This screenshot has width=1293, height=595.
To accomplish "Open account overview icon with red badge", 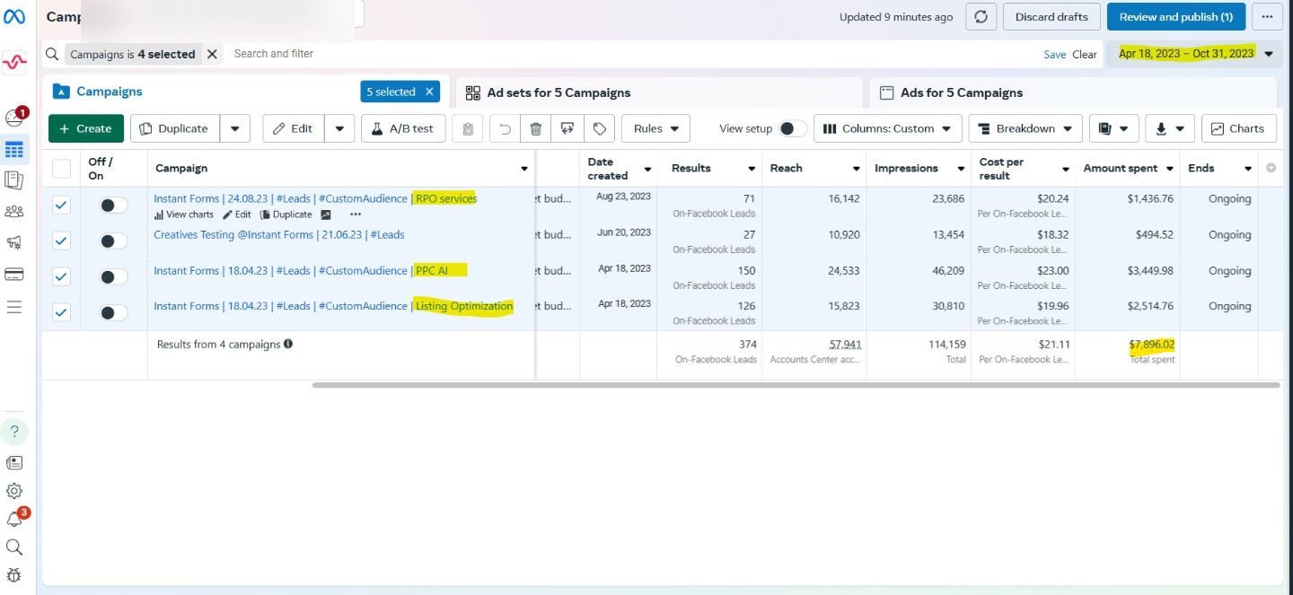I will [x=14, y=117].
